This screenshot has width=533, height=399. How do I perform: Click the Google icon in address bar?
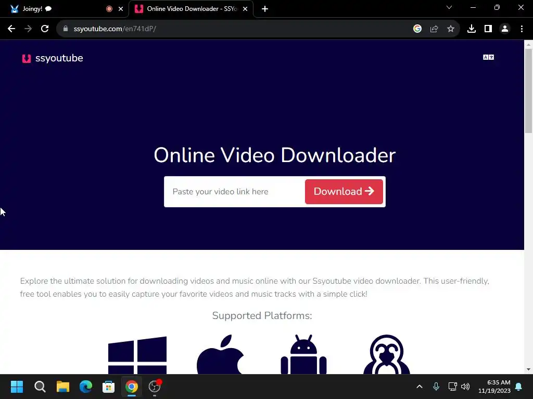pos(417,29)
